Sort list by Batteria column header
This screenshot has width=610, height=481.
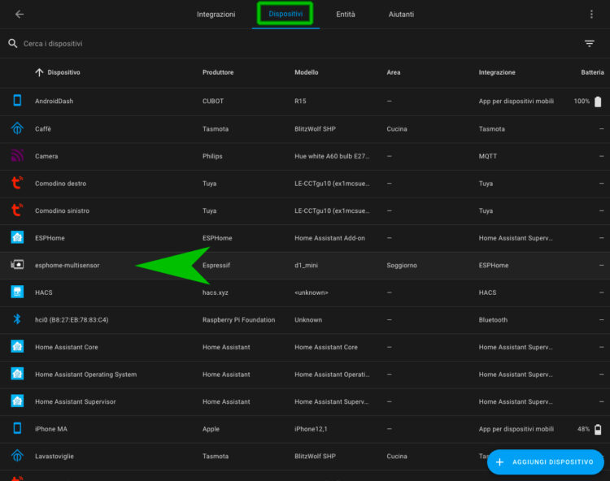[x=593, y=72]
